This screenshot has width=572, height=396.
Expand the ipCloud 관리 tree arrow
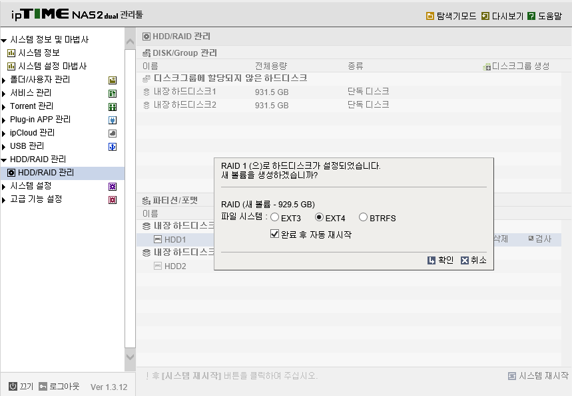pos(3,134)
